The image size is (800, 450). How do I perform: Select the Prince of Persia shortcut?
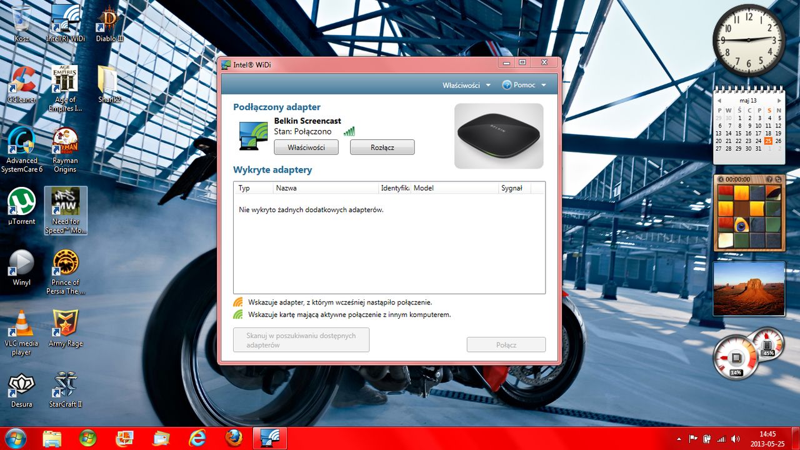[65, 271]
